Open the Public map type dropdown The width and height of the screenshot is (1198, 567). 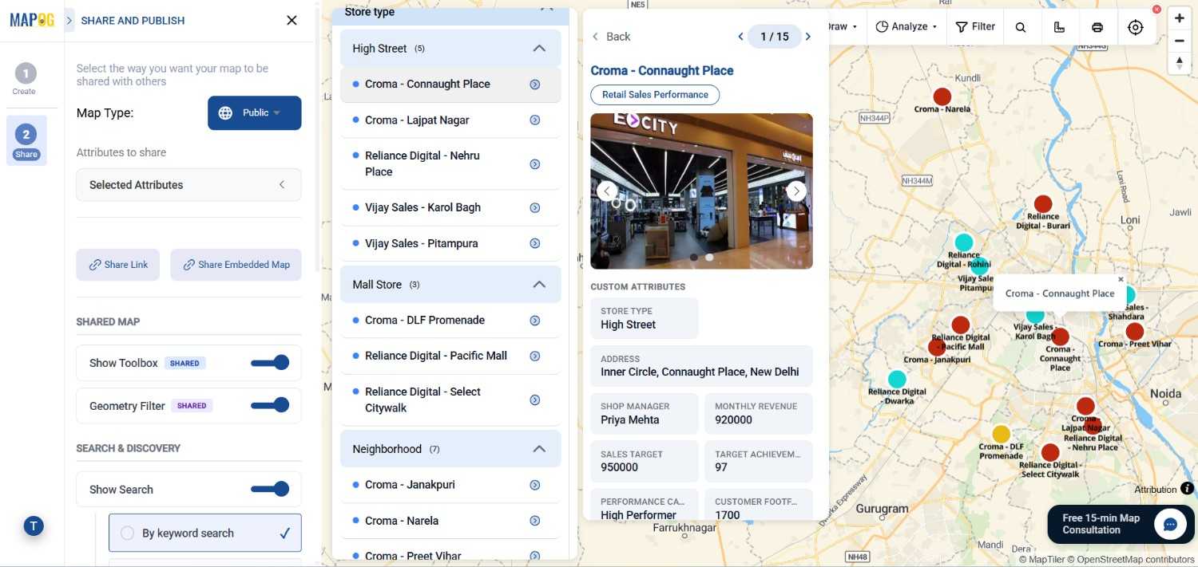[255, 113]
